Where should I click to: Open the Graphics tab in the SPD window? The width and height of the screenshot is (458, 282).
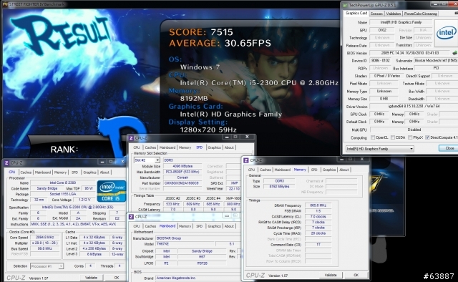point(214,147)
